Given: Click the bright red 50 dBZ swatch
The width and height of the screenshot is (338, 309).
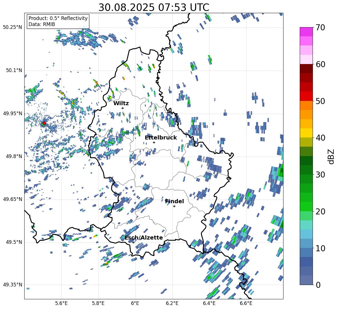Looking at the screenshot, I should [x=306, y=96].
